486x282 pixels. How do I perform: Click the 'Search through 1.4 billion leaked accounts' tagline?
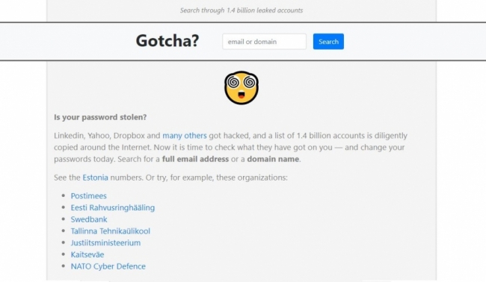coord(242,10)
